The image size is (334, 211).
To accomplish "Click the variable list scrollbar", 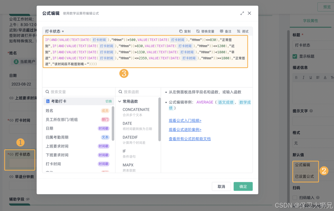I will 113,123.
